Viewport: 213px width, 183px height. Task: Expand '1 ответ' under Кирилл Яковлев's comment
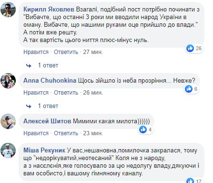[x=48, y=65]
